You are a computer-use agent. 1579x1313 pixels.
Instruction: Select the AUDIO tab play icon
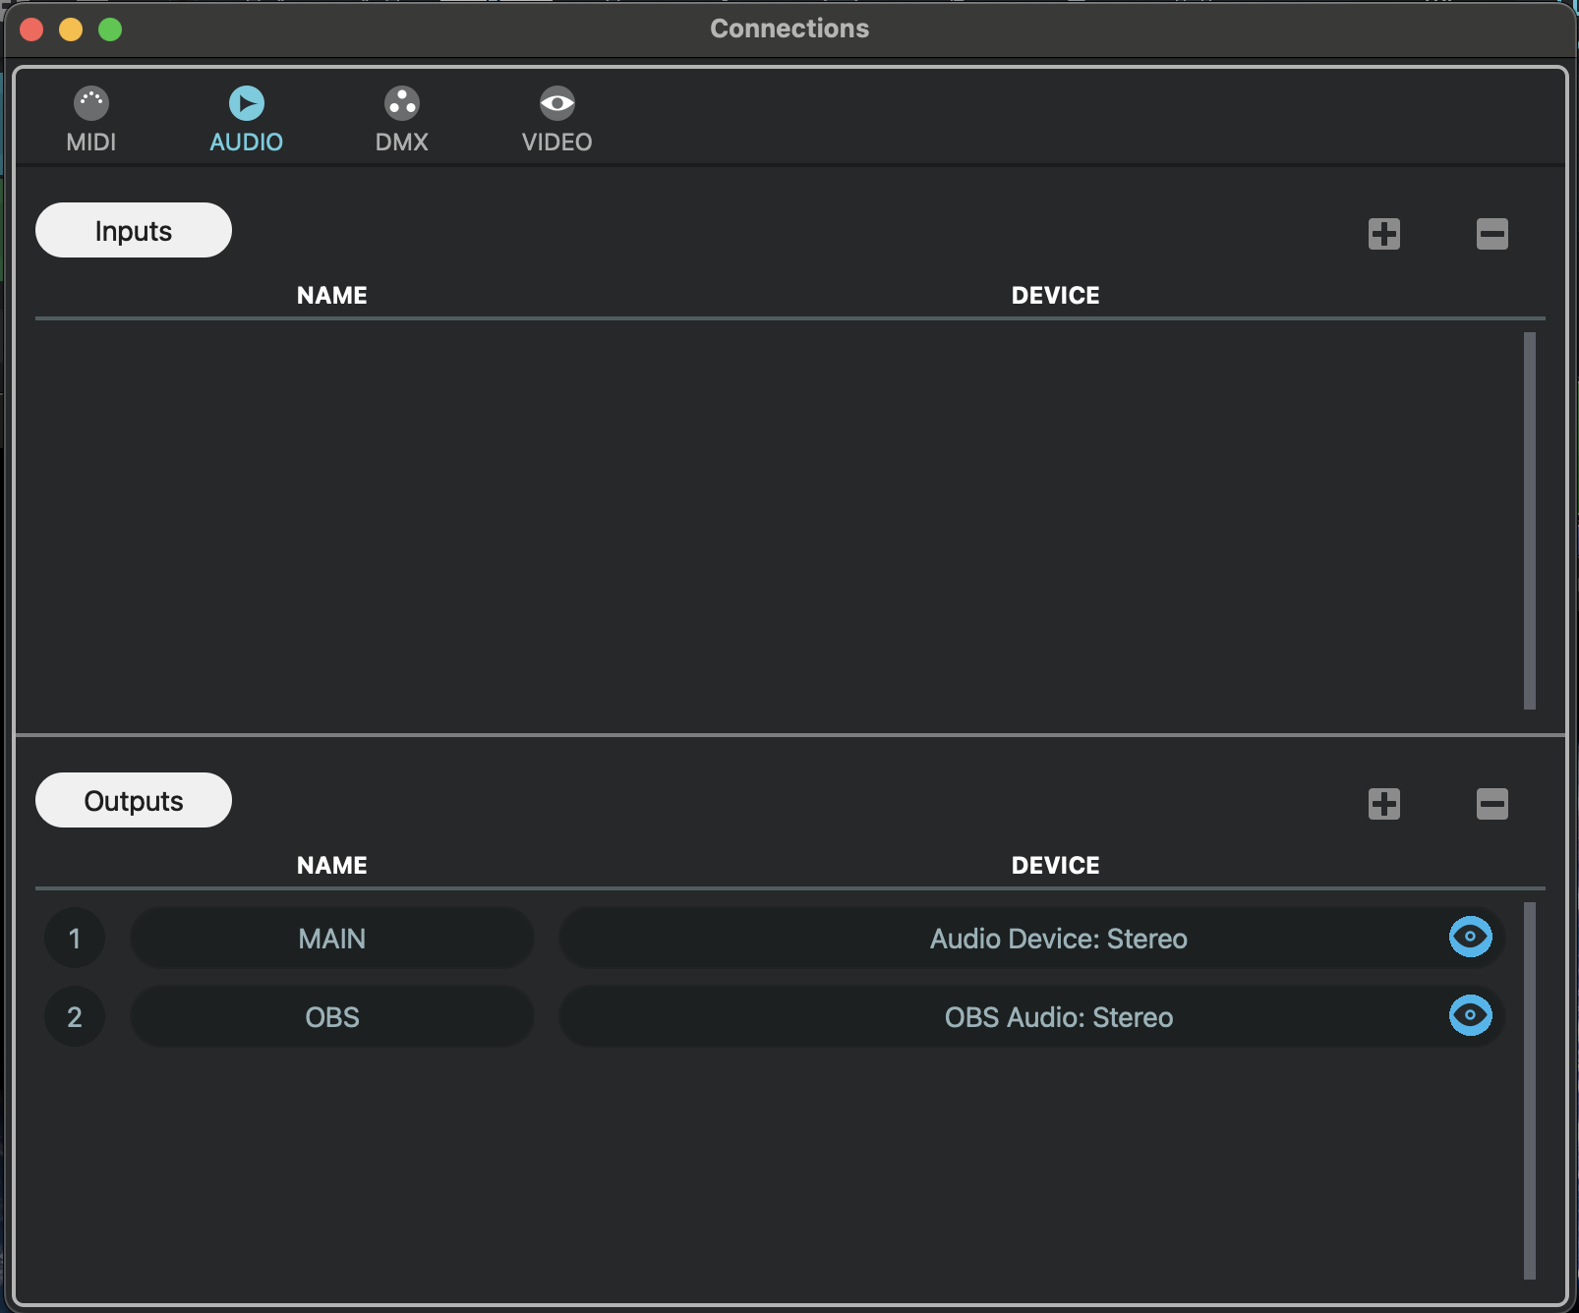point(246,103)
